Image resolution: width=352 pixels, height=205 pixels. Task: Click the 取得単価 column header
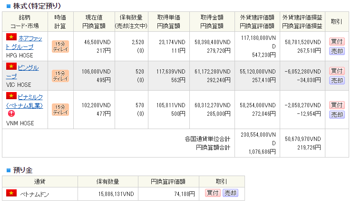click(168, 21)
